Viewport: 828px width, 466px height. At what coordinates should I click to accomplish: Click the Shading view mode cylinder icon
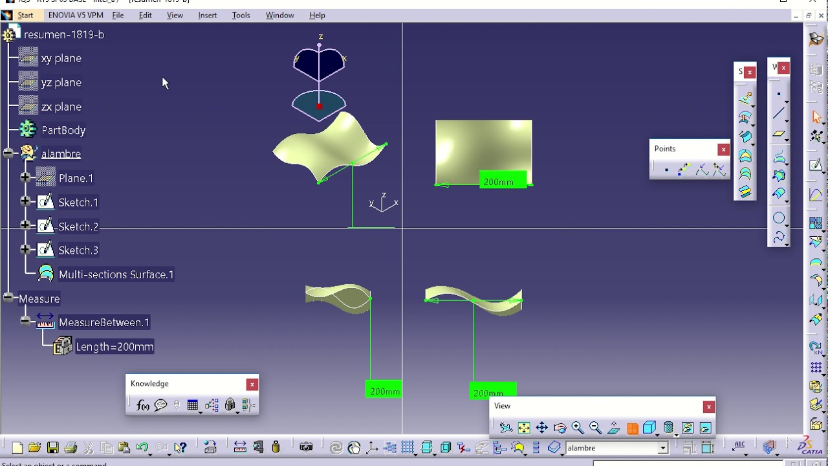pos(669,428)
